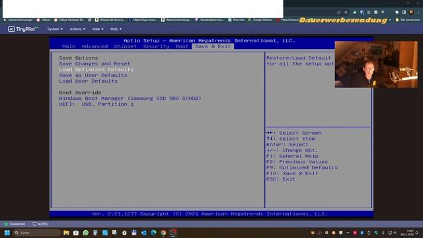Go to the Boot BIOS tab

click(182, 46)
